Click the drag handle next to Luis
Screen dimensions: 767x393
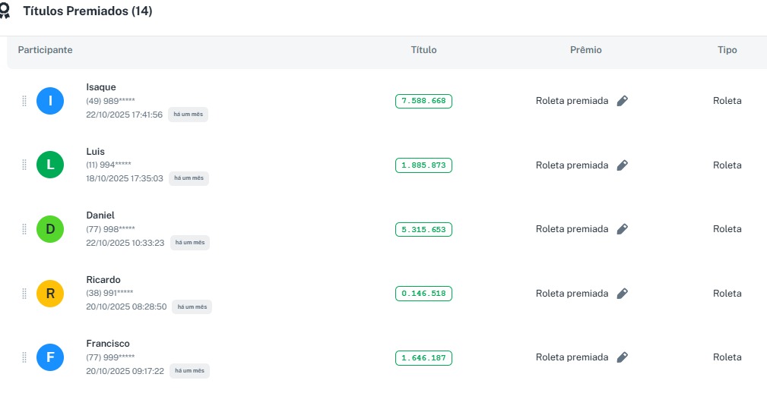coord(24,165)
